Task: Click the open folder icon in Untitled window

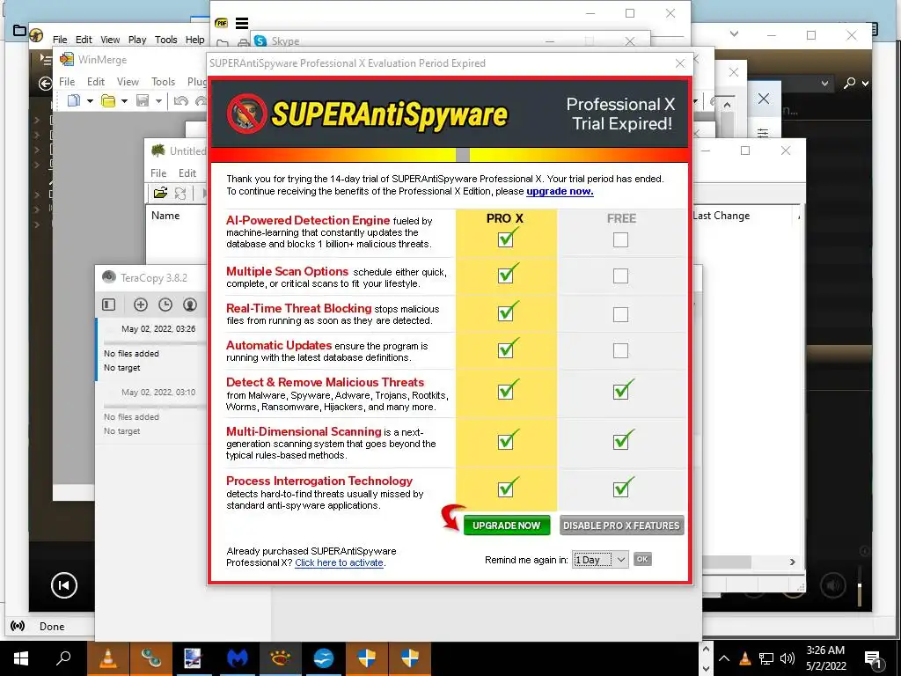Action: point(160,193)
